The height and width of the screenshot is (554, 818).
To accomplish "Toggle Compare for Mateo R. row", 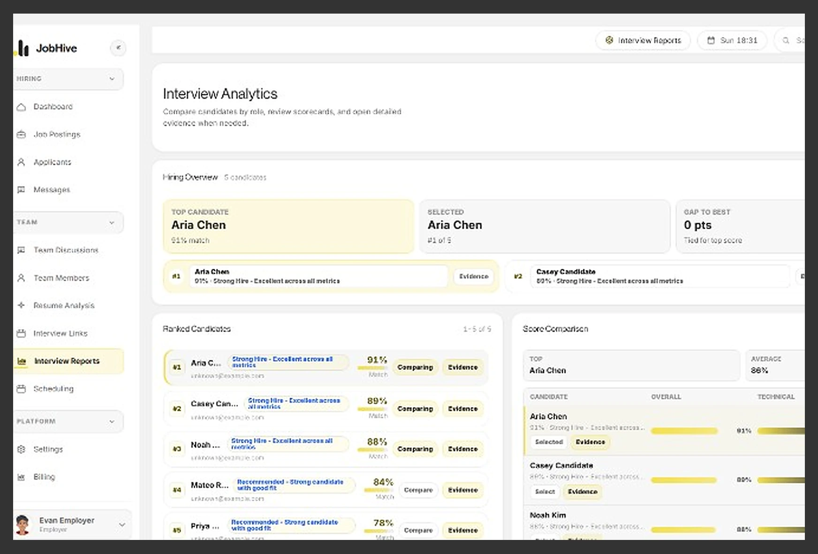I will [418, 490].
